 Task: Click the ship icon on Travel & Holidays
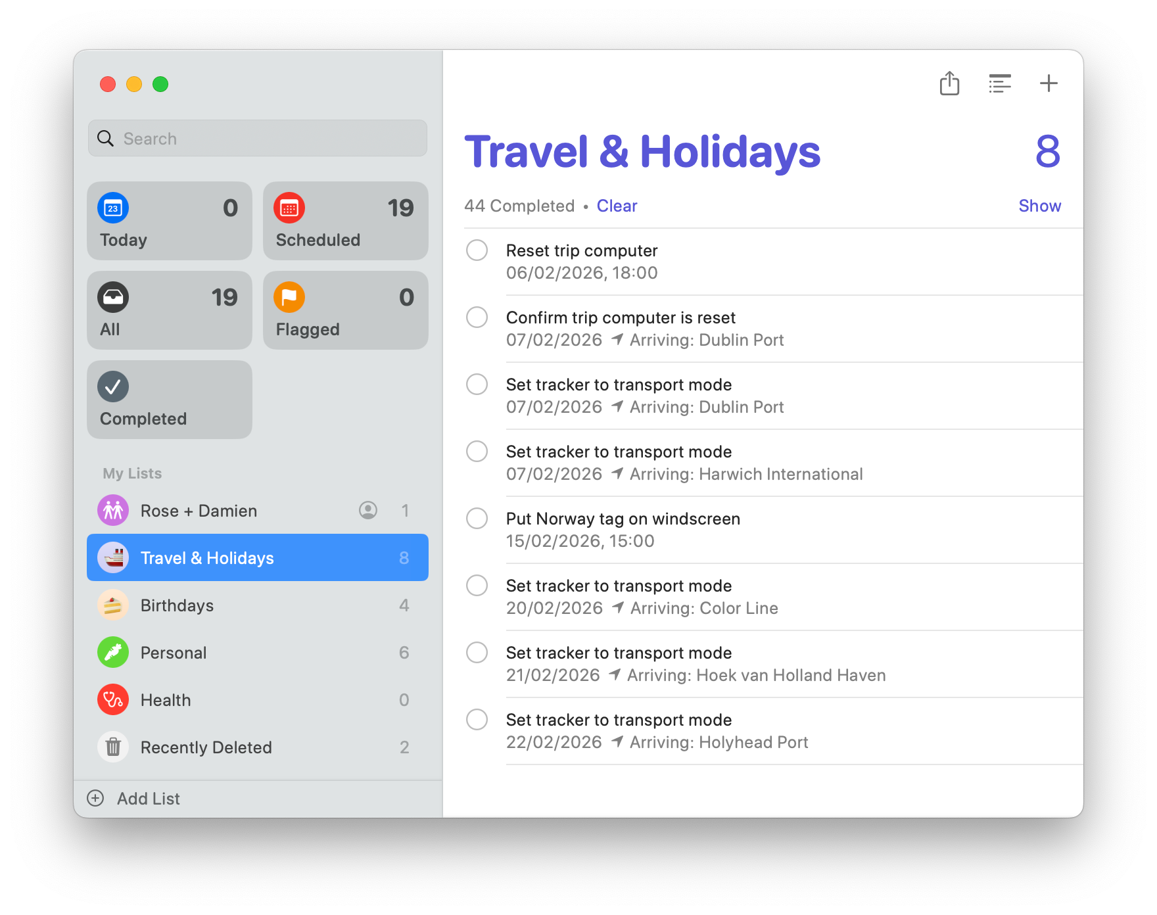(x=112, y=557)
